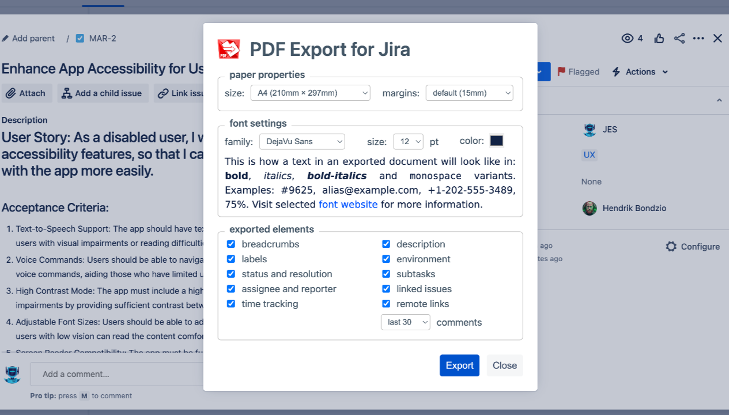Click the commenter avatar beside comment box
729x415 pixels.
click(12, 374)
